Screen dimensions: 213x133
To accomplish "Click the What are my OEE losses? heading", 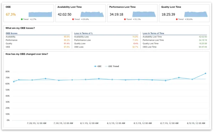I will coord(20,28).
